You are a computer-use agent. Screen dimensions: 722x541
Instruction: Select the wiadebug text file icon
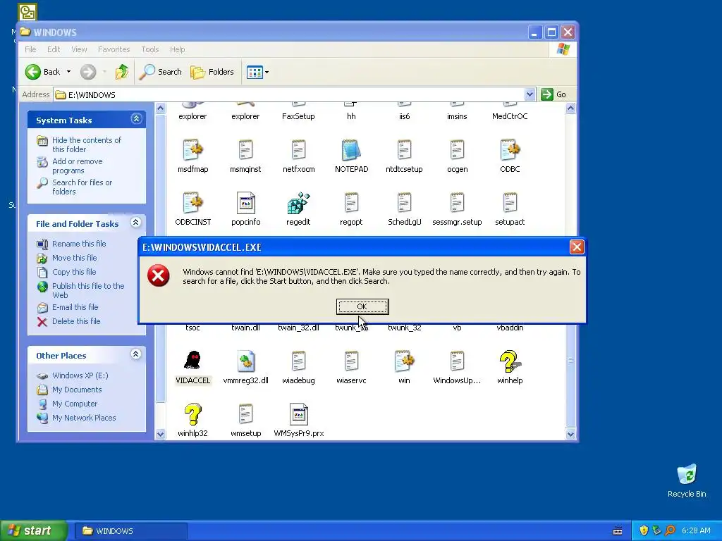pyautogui.click(x=298, y=361)
